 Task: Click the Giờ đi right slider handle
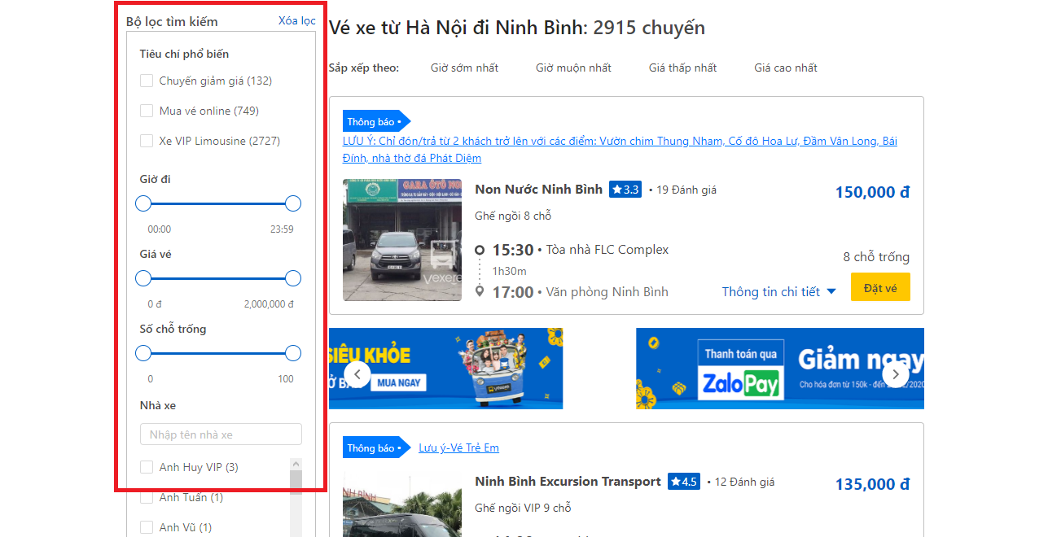pos(293,203)
